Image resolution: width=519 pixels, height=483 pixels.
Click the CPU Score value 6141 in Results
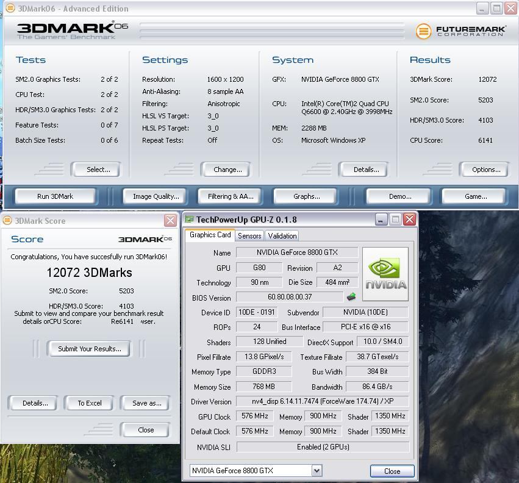[485, 140]
